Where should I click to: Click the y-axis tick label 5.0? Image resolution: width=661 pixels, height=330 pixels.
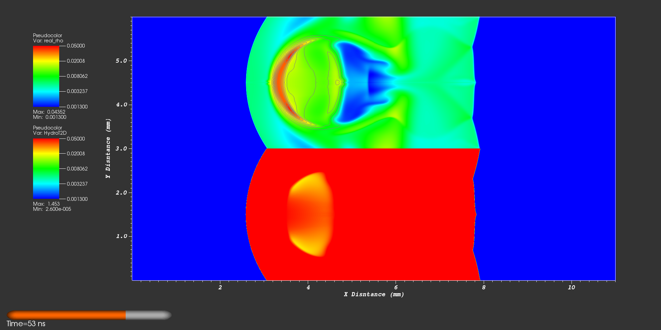[121, 61]
